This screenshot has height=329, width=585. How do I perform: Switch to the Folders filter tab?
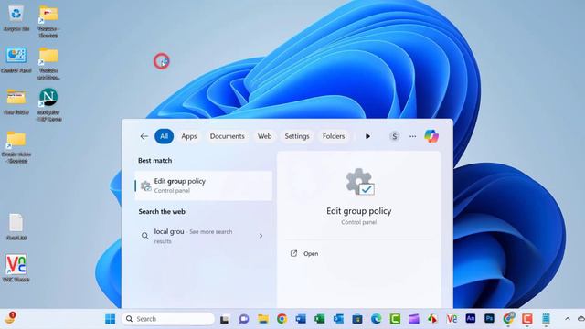click(x=334, y=136)
